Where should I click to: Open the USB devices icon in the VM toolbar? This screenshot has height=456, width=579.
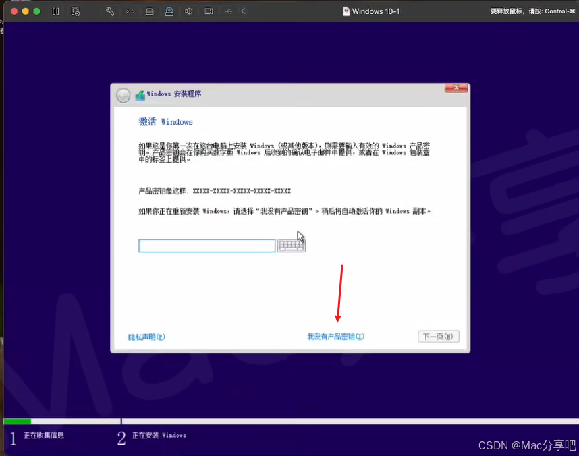click(229, 11)
